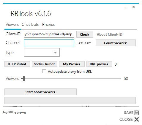This screenshot has width=142, height=125.
Task: Click the viewers value 50
Action: (126, 78)
